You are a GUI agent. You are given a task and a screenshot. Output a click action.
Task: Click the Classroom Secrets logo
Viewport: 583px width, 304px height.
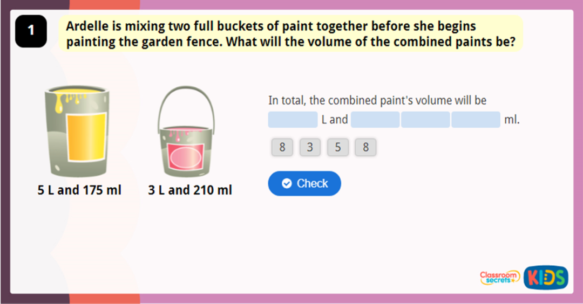(499, 277)
